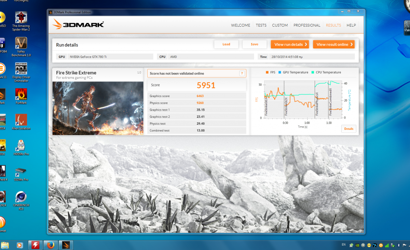Click the NVIDIA tray icon
This screenshot has height=250, width=410.
[357, 245]
